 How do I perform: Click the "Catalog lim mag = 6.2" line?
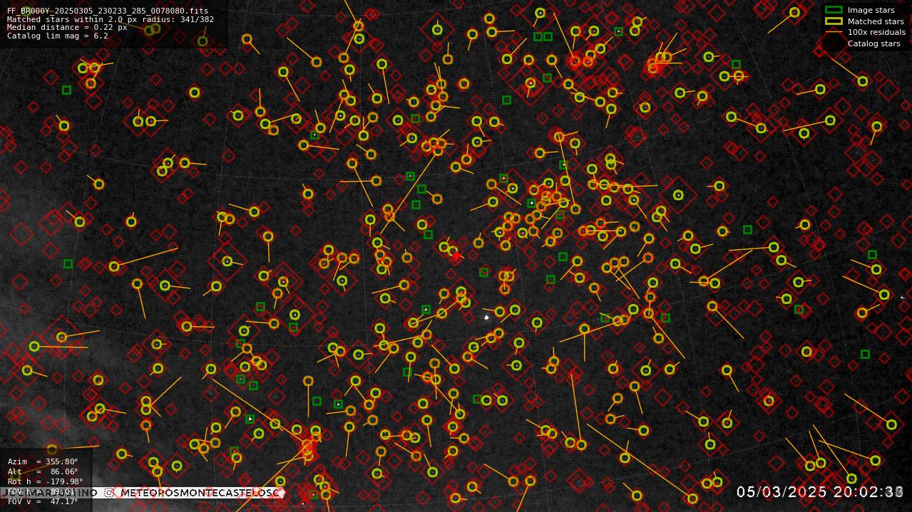coord(58,36)
